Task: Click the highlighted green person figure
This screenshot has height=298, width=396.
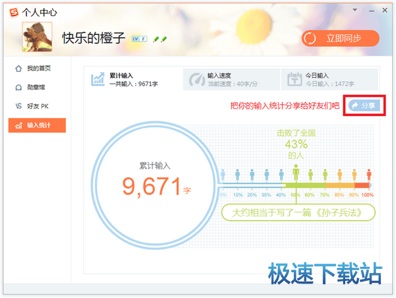Action: (296, 172)
